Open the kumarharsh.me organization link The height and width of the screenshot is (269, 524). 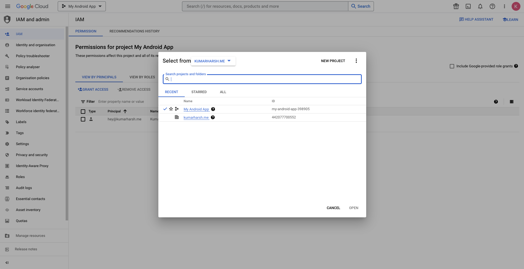coord(196,117)
